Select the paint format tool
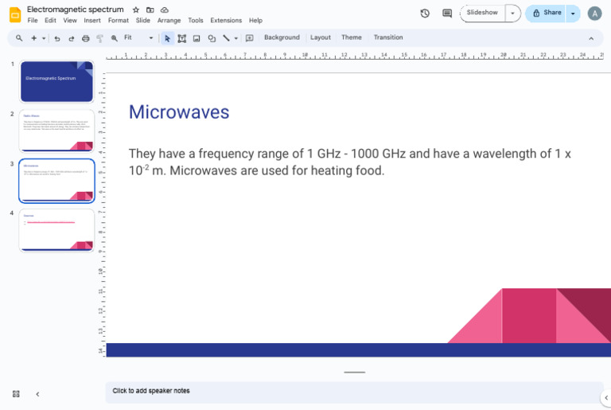611x410 pixels. coord(99,38)
